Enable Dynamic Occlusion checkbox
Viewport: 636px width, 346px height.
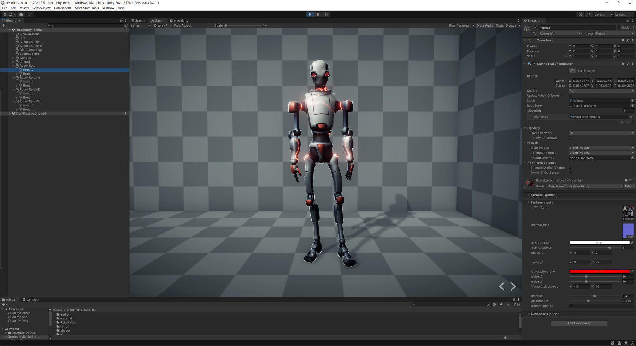[x=570, y=172]
